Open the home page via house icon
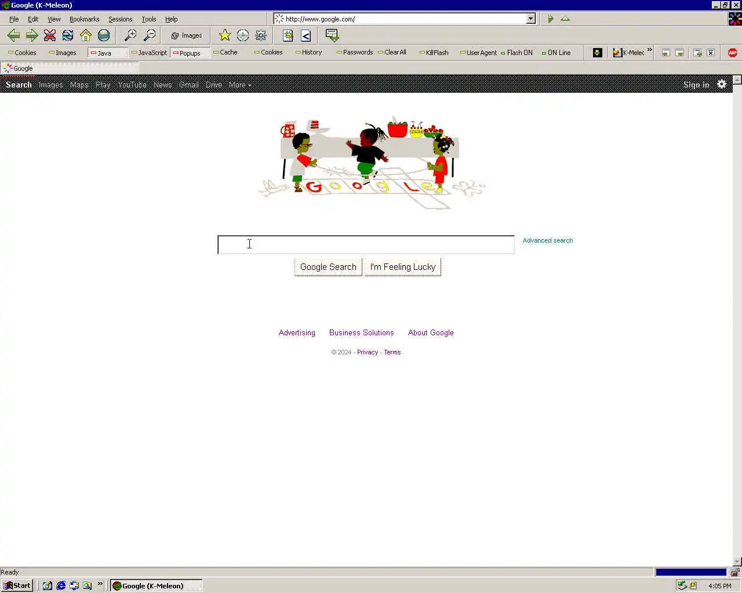Image resolution: width=742 pixels, height=593 pixels. tap(86, 35)
